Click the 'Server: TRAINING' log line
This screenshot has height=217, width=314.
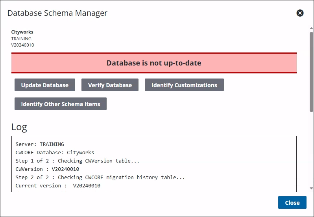[40, 144]
